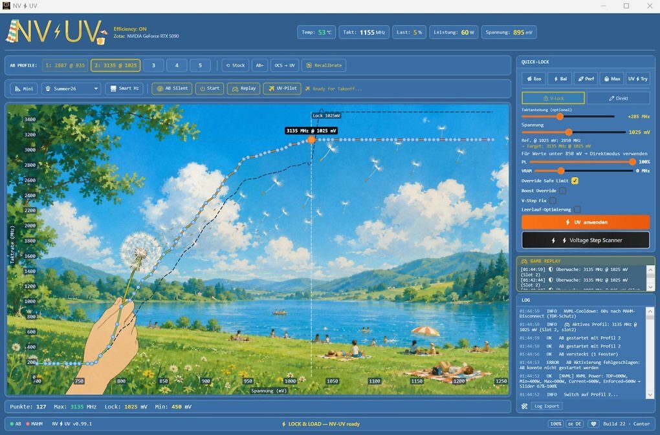Open the Summer26 theme dropdown
This screenshot has height=435, width=660.
71,89
